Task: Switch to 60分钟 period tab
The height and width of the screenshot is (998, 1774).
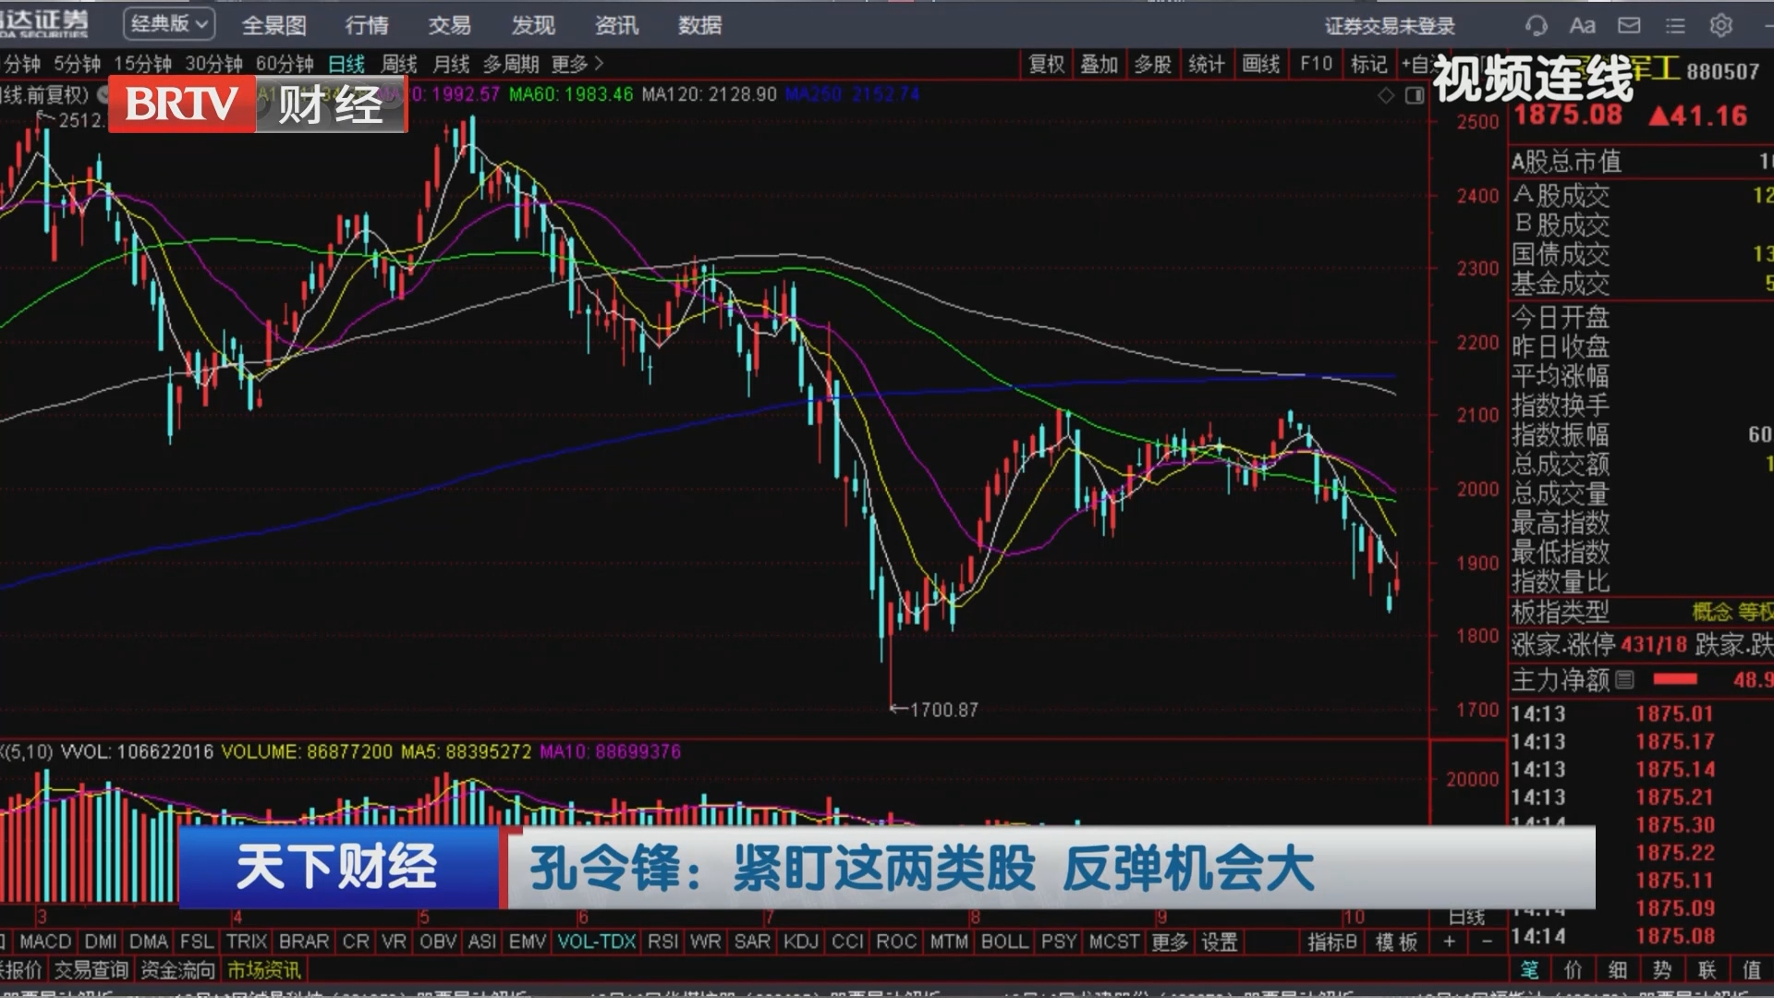Action: click(x=285, y=64)
